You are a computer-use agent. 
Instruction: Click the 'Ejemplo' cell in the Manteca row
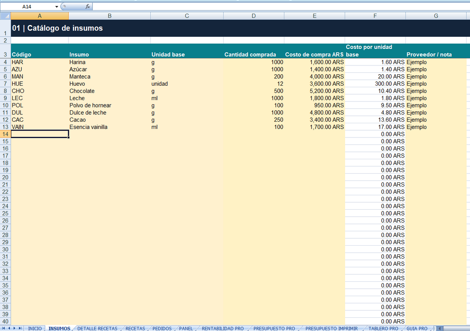click(x=436, y=77)
